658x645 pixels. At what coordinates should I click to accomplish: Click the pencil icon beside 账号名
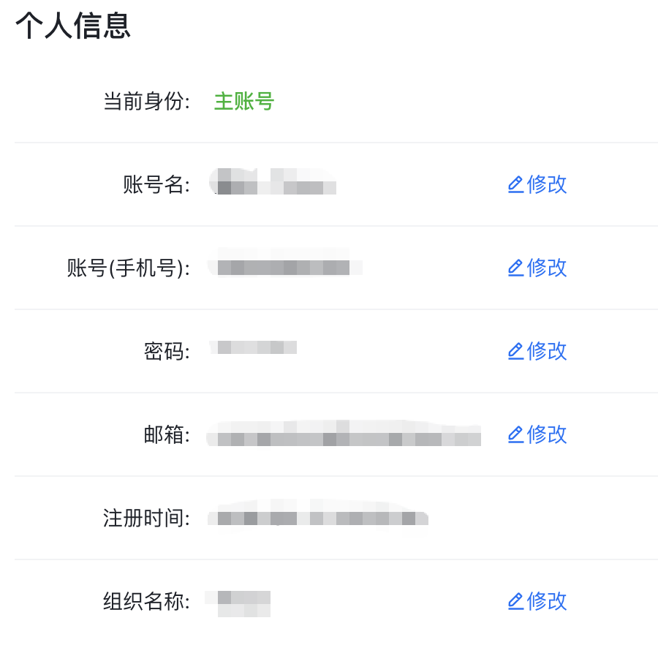pos(515,185)
